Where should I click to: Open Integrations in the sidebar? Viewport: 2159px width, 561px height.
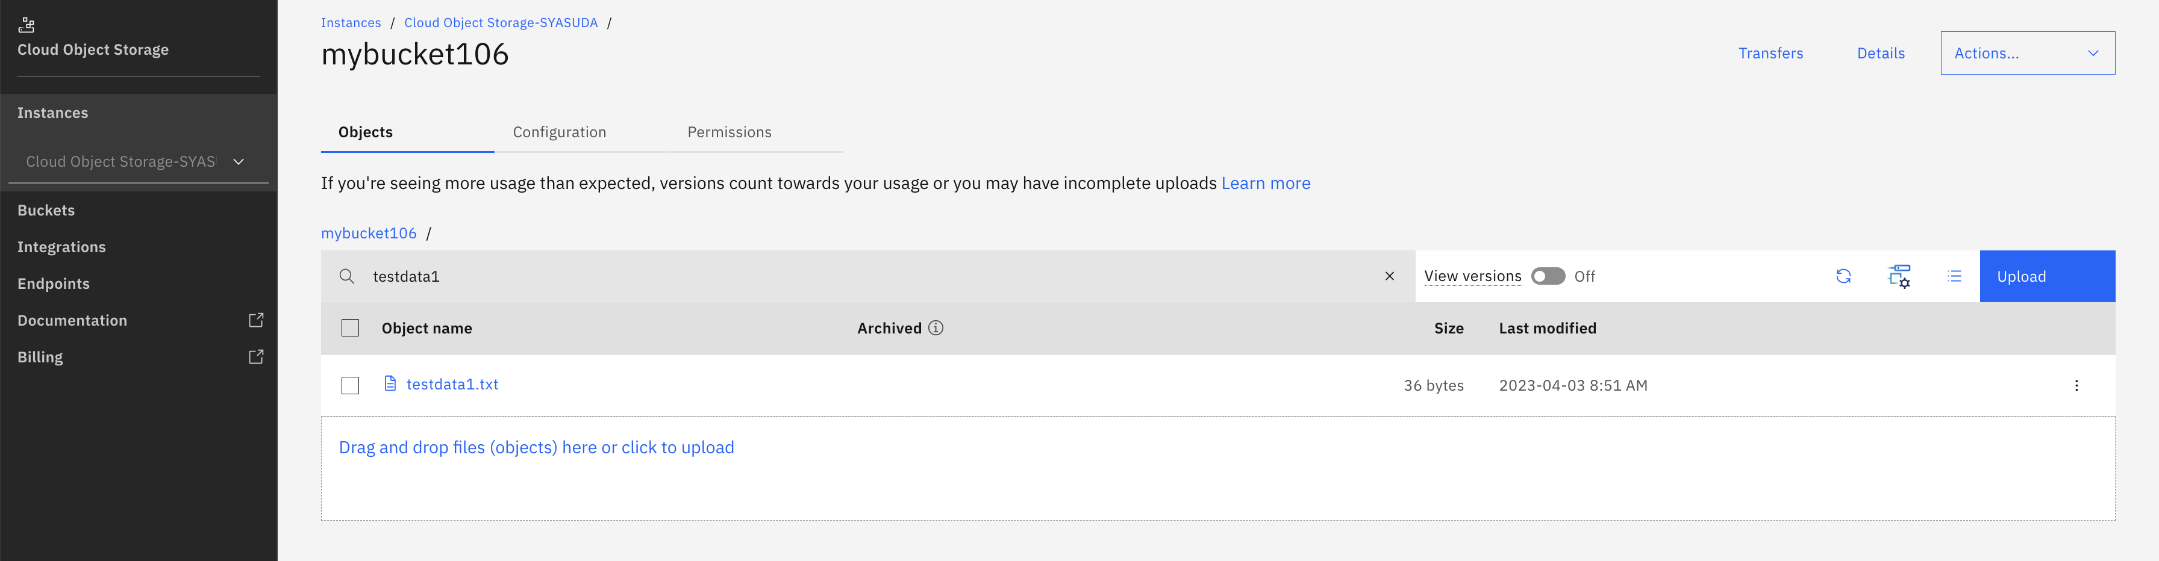(x=61, y=247)
